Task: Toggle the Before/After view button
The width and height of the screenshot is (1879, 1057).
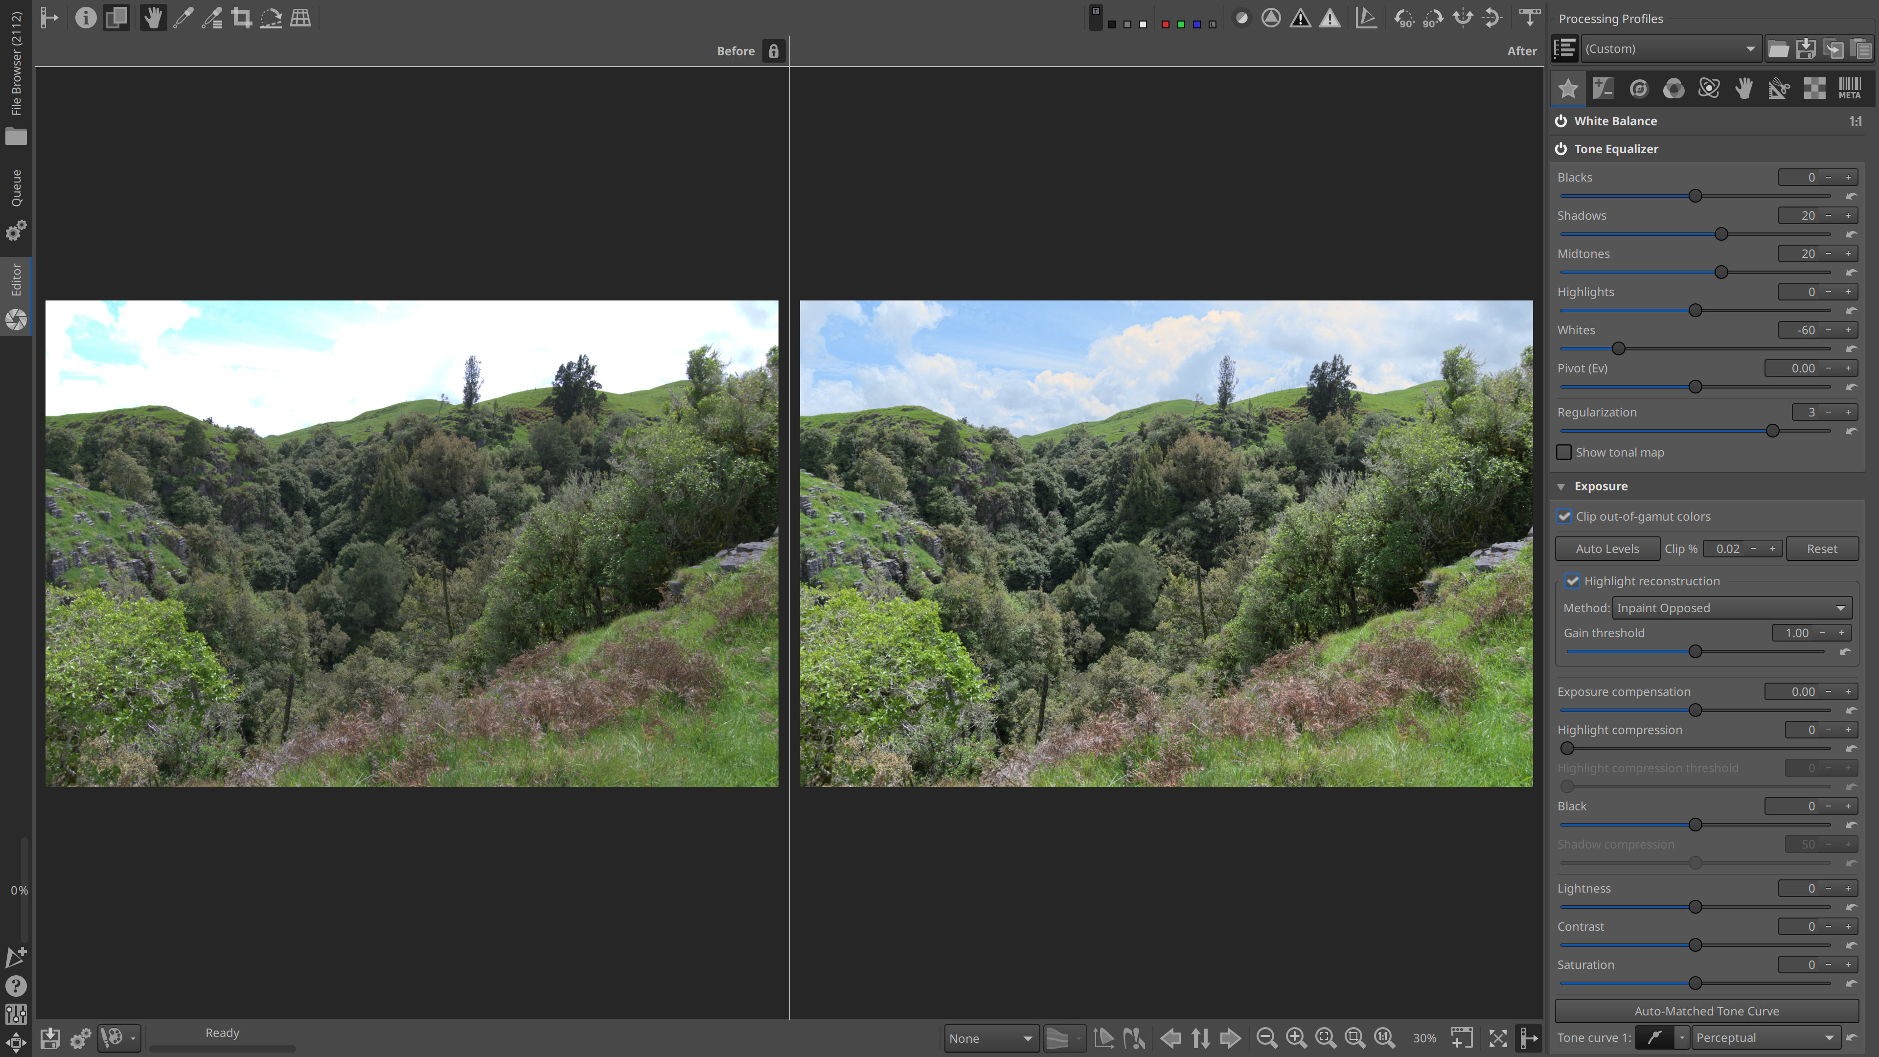Action: 116,18
